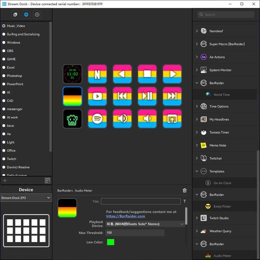The height and width of the screenshot is (260, 260).
Task: Click the clock key on the deck grid
Action: tap(72, 74)
